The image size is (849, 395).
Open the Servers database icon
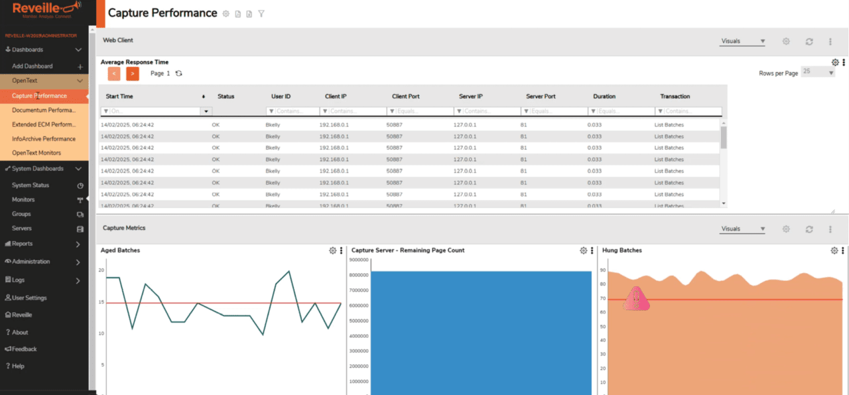[79, 230]
